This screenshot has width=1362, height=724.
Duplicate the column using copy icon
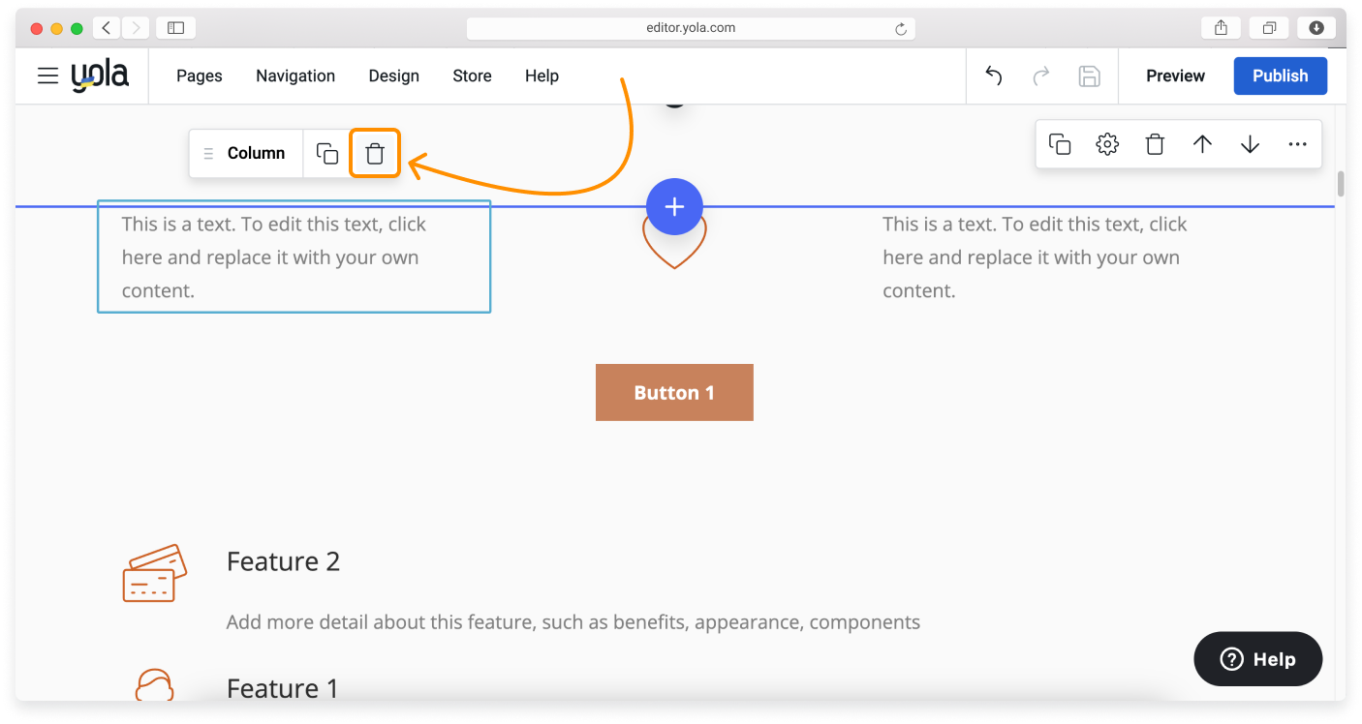[327, 154]
